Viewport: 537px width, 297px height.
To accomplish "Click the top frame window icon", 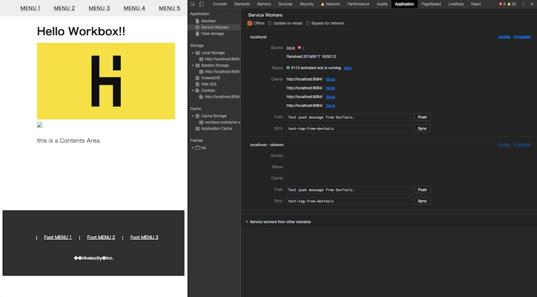I will pyautogui.click(x=197, y=147).
